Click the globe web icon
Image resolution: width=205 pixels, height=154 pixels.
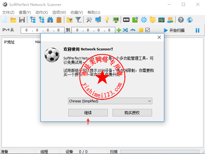(190, 20)
